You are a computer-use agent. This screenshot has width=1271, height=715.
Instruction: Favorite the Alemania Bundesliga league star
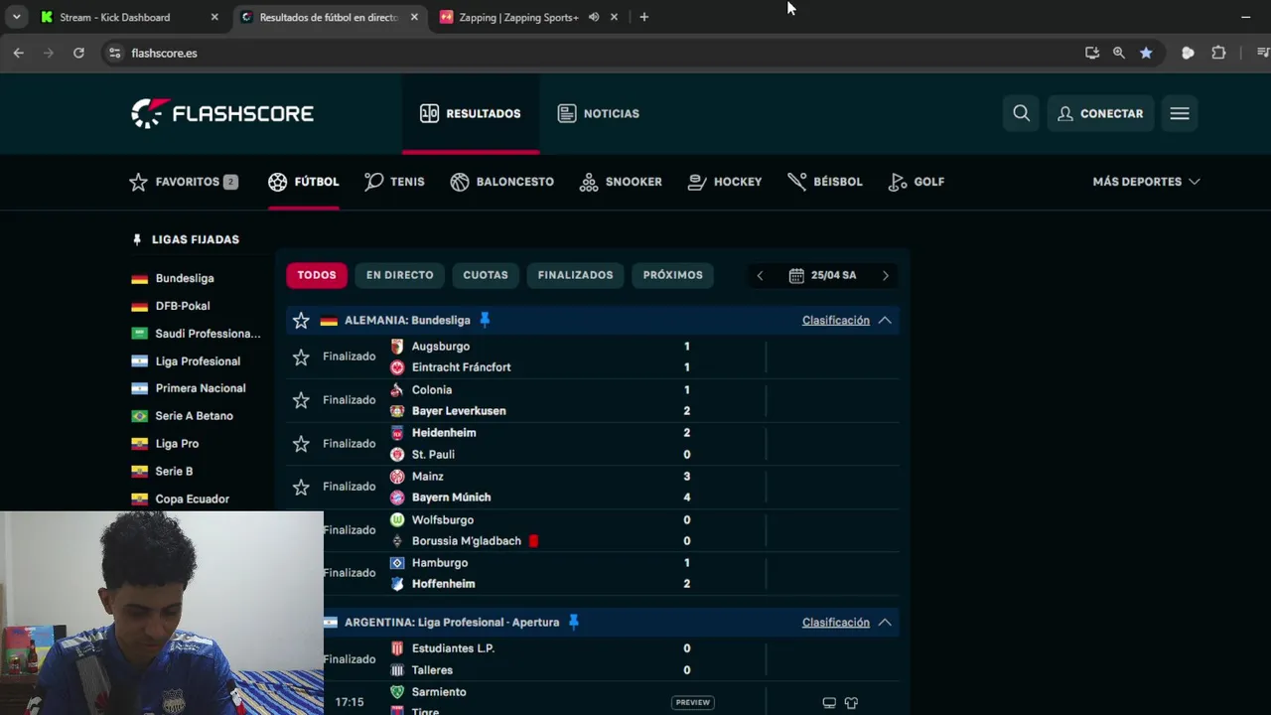tap(301, 321)
